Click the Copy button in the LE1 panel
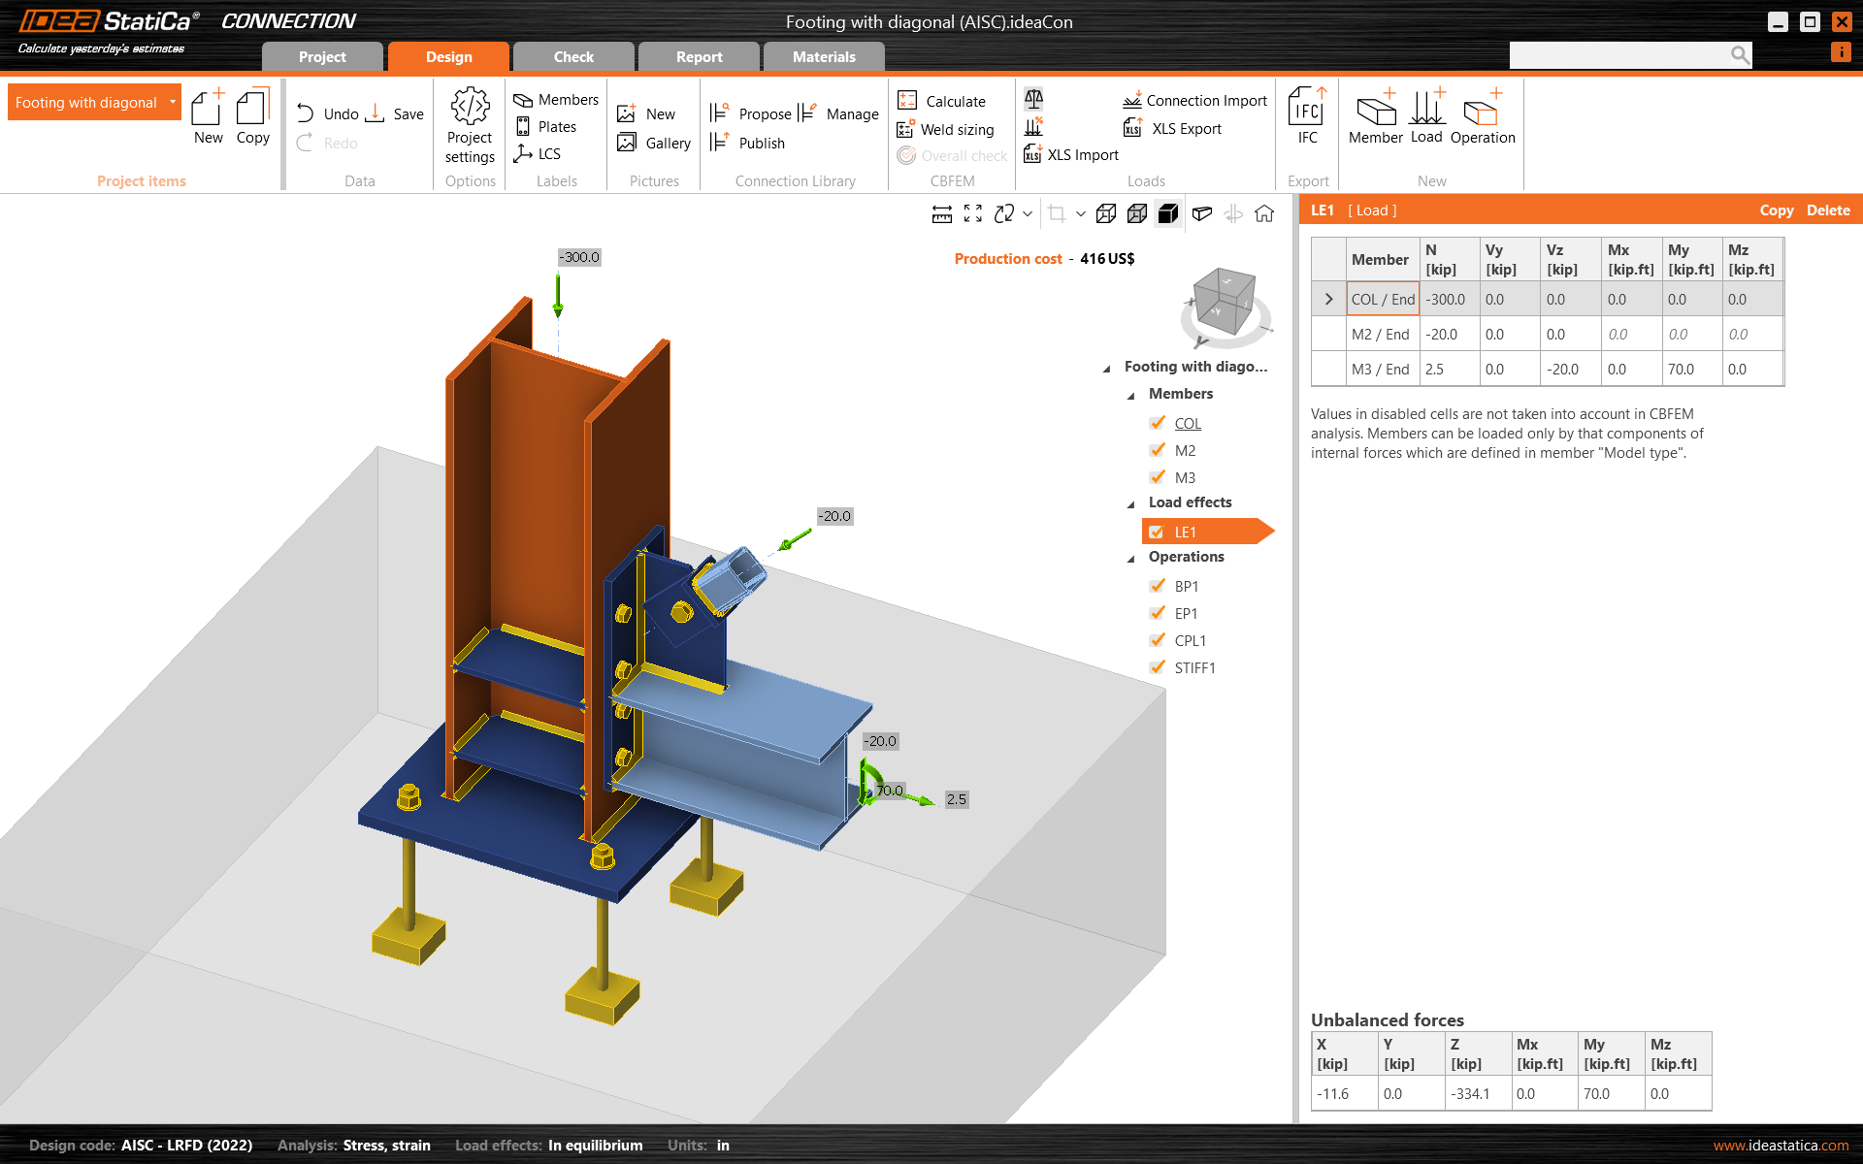The image size is (1863, 1164). [1777, 210]
